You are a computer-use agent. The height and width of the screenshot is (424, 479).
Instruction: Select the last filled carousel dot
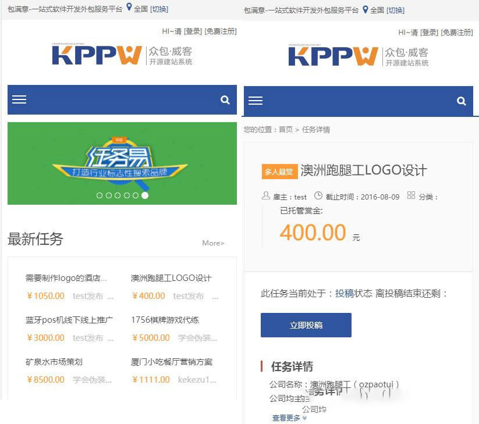click(x=145, y=195)
